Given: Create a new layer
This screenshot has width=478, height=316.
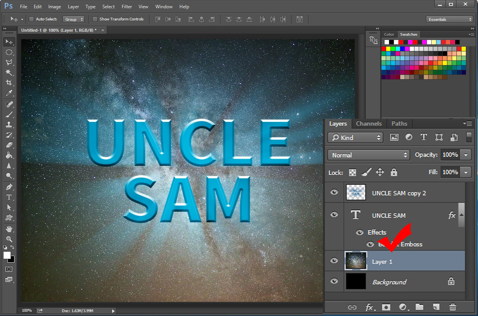Looking at the screenshot, I should click(436, 307).
